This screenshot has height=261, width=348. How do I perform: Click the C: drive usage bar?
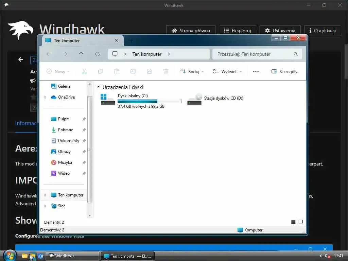tap(150, 101)
